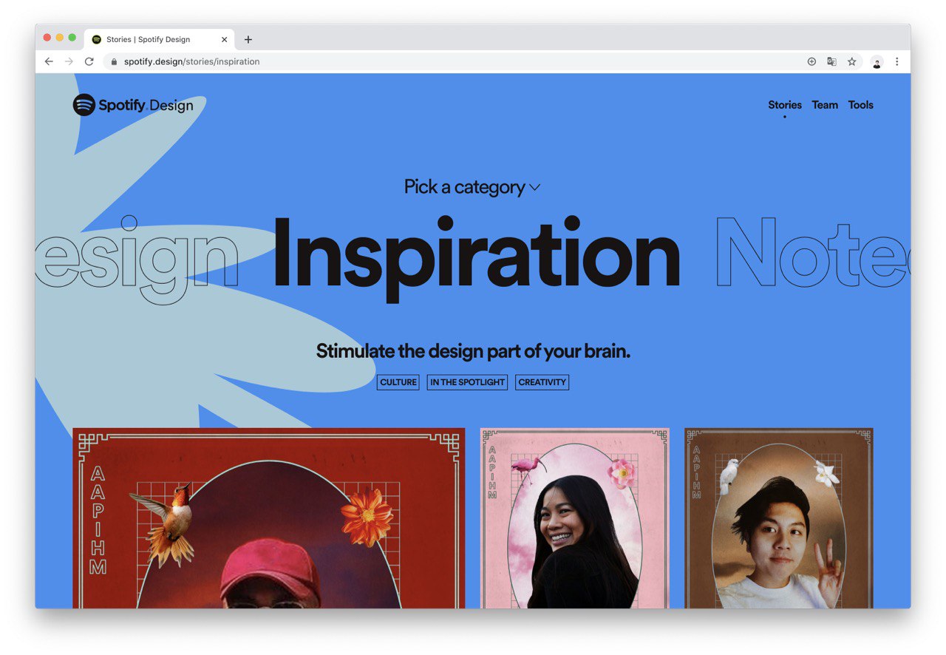Open the red AAPIHM story with hummingbird
The image size is (946, 655).
tap(269, 518)
